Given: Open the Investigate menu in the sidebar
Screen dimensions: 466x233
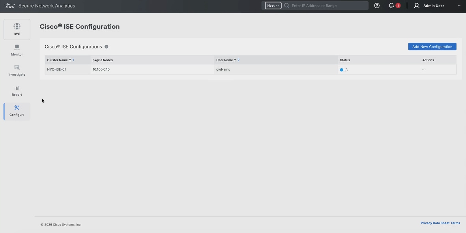Looking at the screenshot, I should tap(17, 70).
